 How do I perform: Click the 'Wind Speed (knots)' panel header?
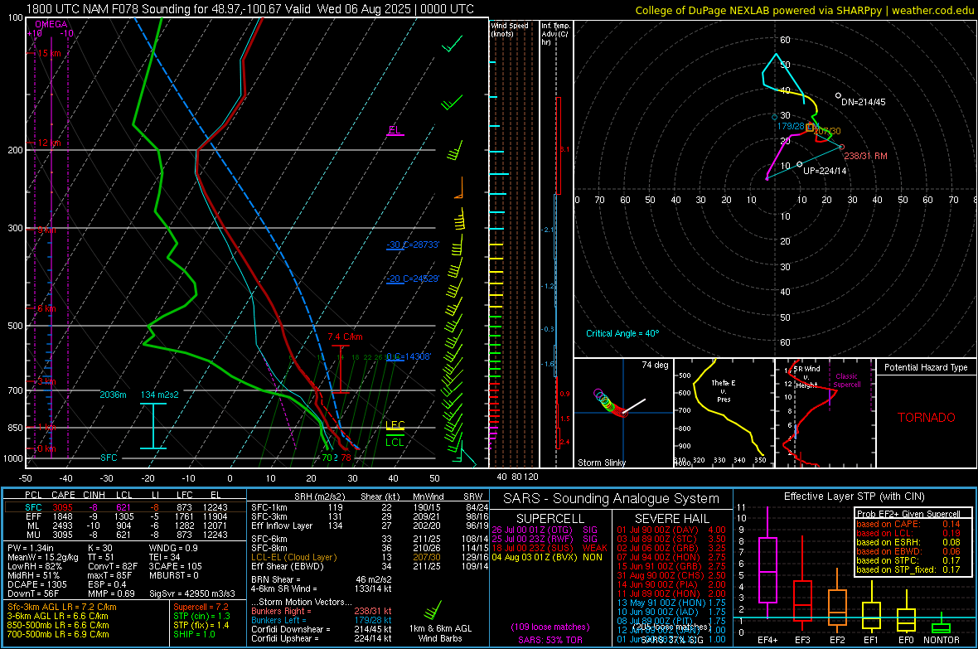coord(510,29)
